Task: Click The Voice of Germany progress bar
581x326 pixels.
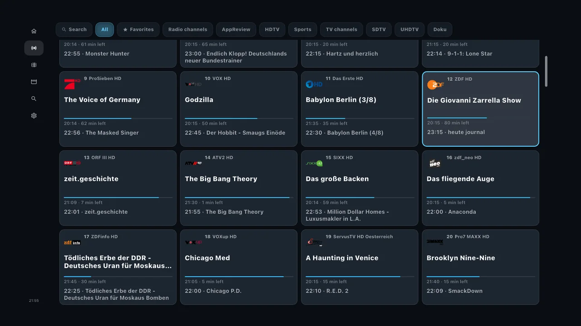Action: click(x=118, y=118)
